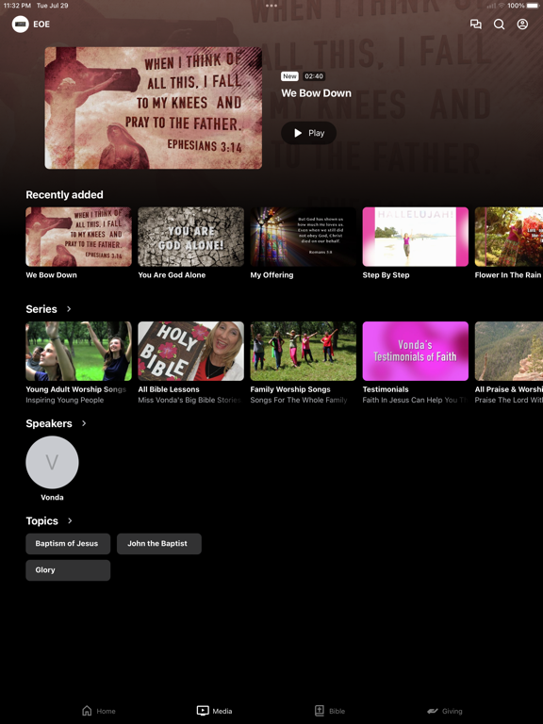The width and height of the screenshot is (543, 724).
Task: Switch to the Giving tab
Action: click(444, 711)
